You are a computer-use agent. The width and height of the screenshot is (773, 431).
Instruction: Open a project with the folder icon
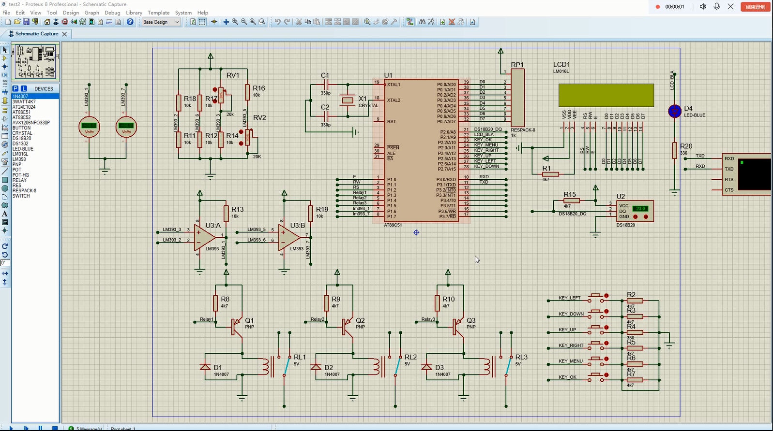17,22
